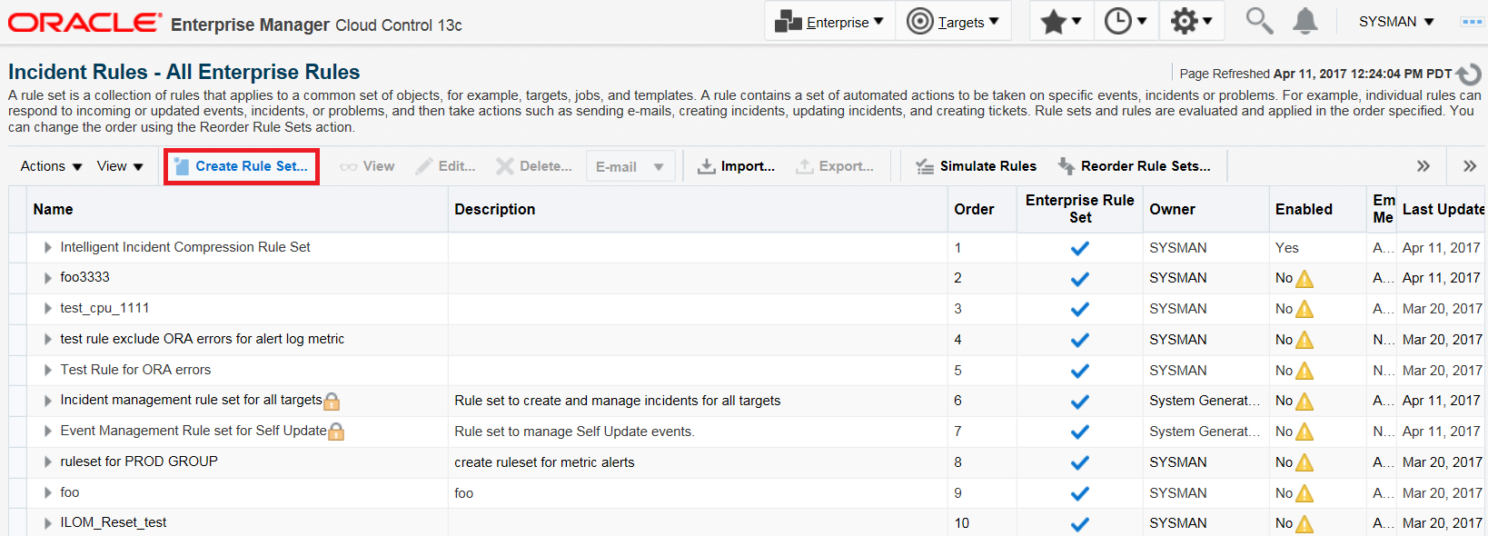The height and width of the screenshot is (536, 1488).
Task: Open the SYSMAN user dropdown
Action: pyautogui.click(x=1396, y=21)
